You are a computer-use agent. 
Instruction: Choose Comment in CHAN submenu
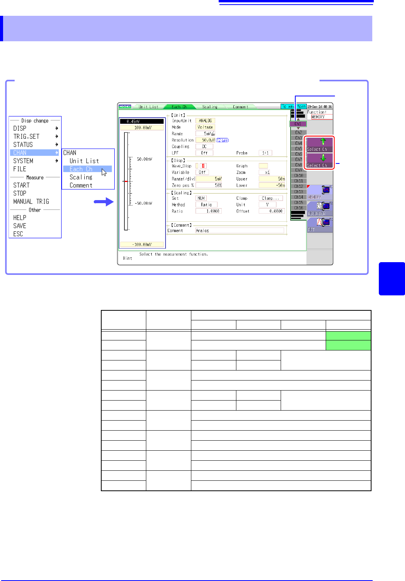pos(81,185)
